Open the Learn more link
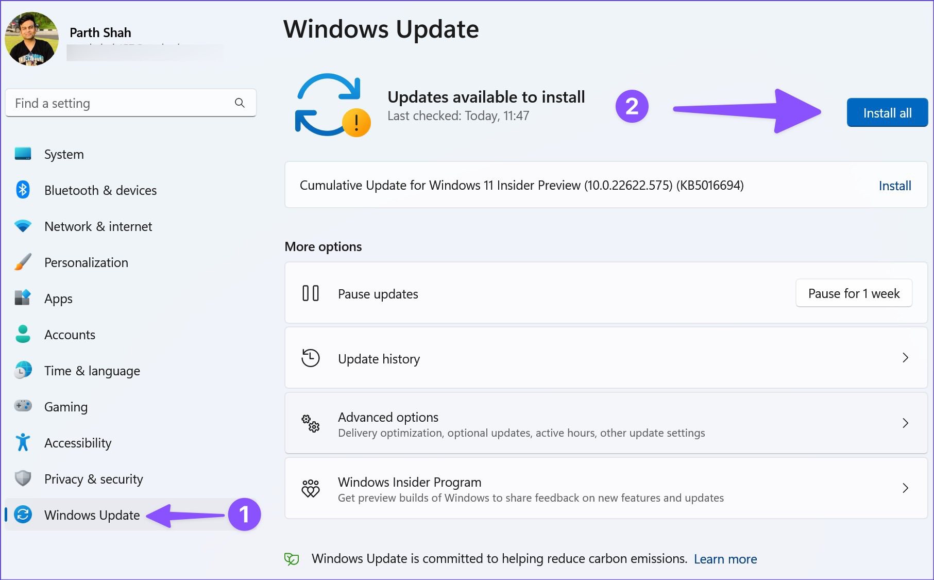The width and height of the screenshot is (934, 580). [x=725, y=559]
